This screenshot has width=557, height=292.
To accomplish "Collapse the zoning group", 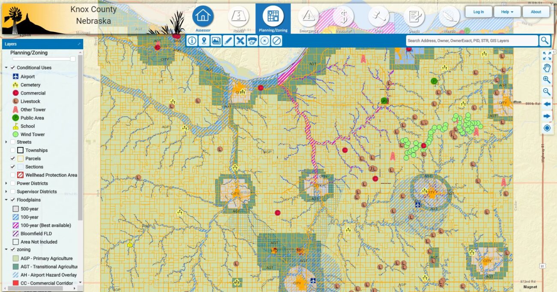I will (x=6, y=249).
